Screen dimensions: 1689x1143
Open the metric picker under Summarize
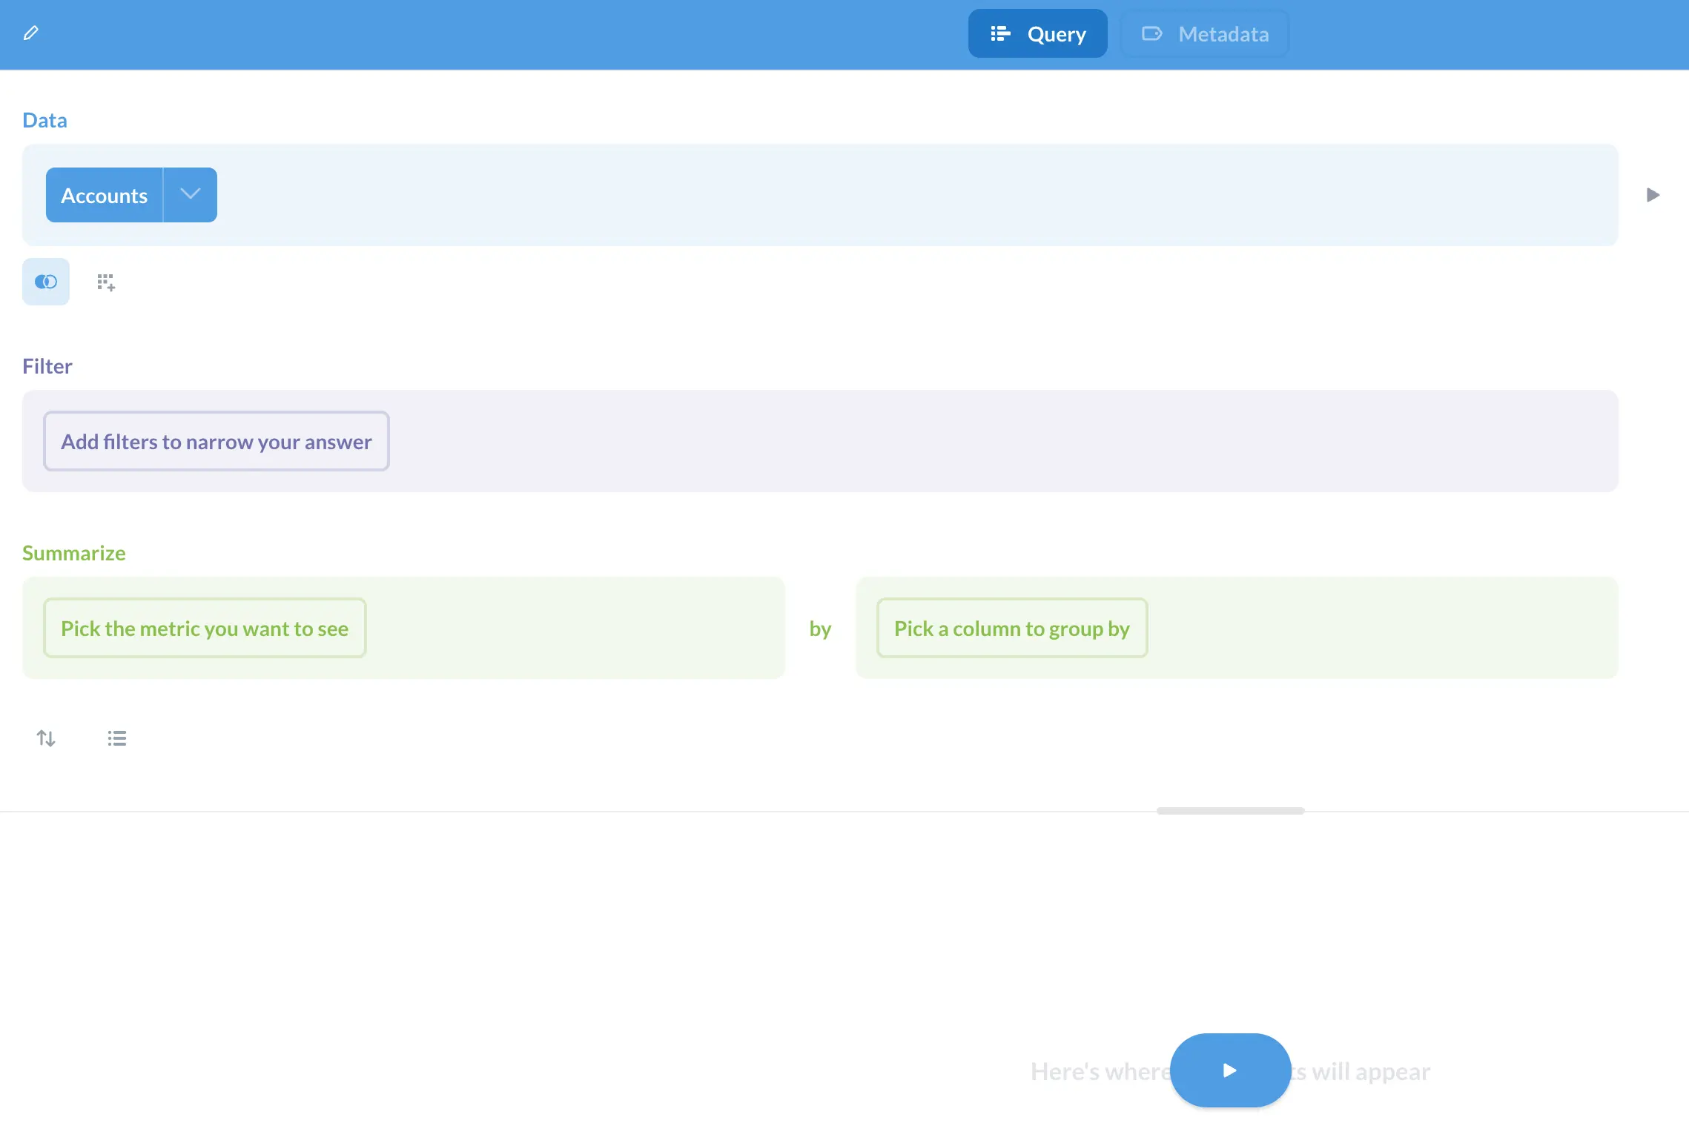pyautogui.click(x=205, y=629)
